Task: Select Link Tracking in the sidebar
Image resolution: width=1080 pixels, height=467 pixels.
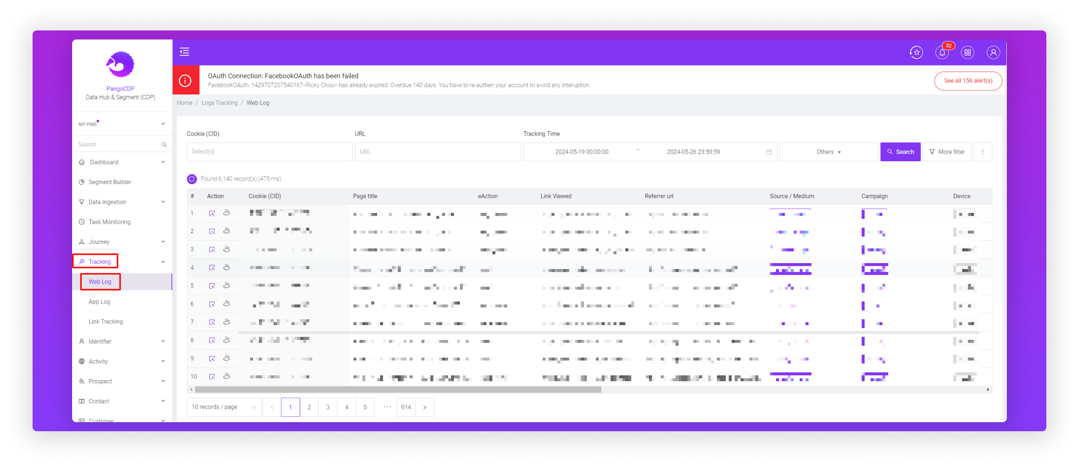Action: (106, 322)
